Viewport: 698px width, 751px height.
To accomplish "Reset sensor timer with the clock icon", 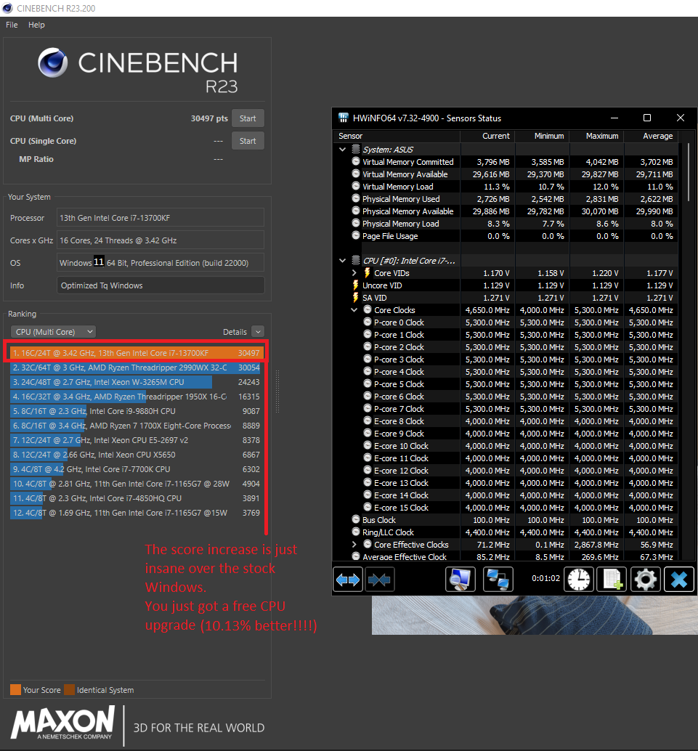I will pos(579,579).
